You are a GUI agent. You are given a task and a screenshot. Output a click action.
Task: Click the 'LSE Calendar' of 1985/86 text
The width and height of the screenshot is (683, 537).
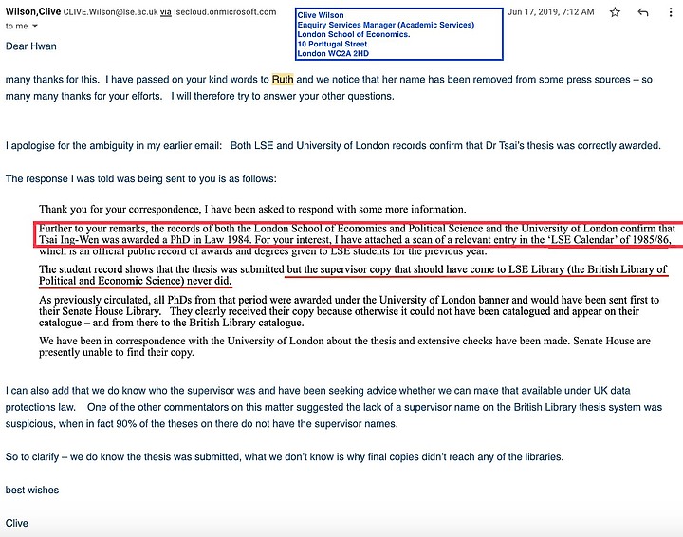(609, 239)
